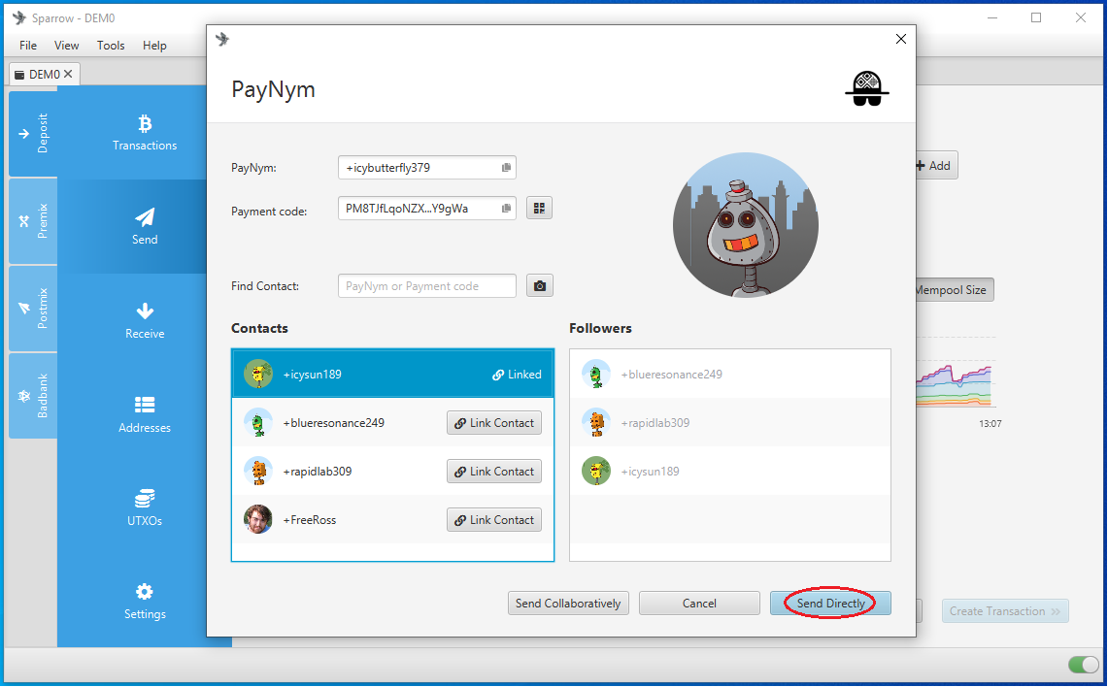
Task: Copy the payment code via clipboard icon
Action: pos(506,209)
